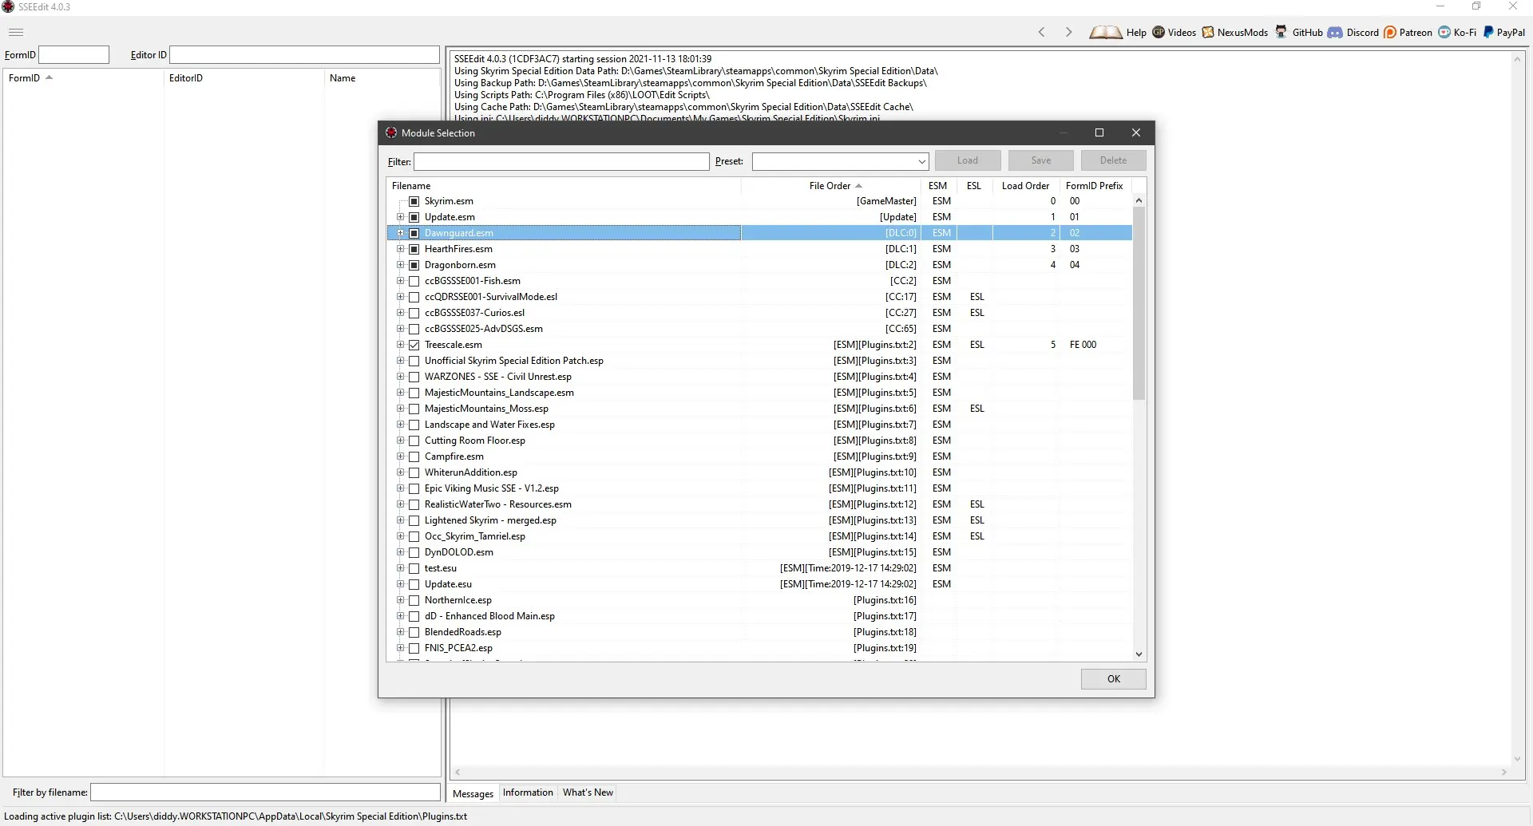Open the Discord link icon
This screenshot has width=1533, height=826.
click(1335, 33)
